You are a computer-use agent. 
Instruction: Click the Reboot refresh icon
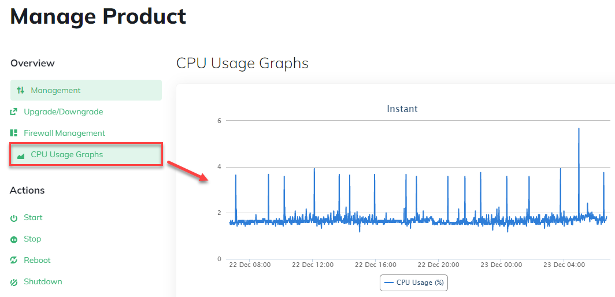pyautogui.click(x=14, y=261)
